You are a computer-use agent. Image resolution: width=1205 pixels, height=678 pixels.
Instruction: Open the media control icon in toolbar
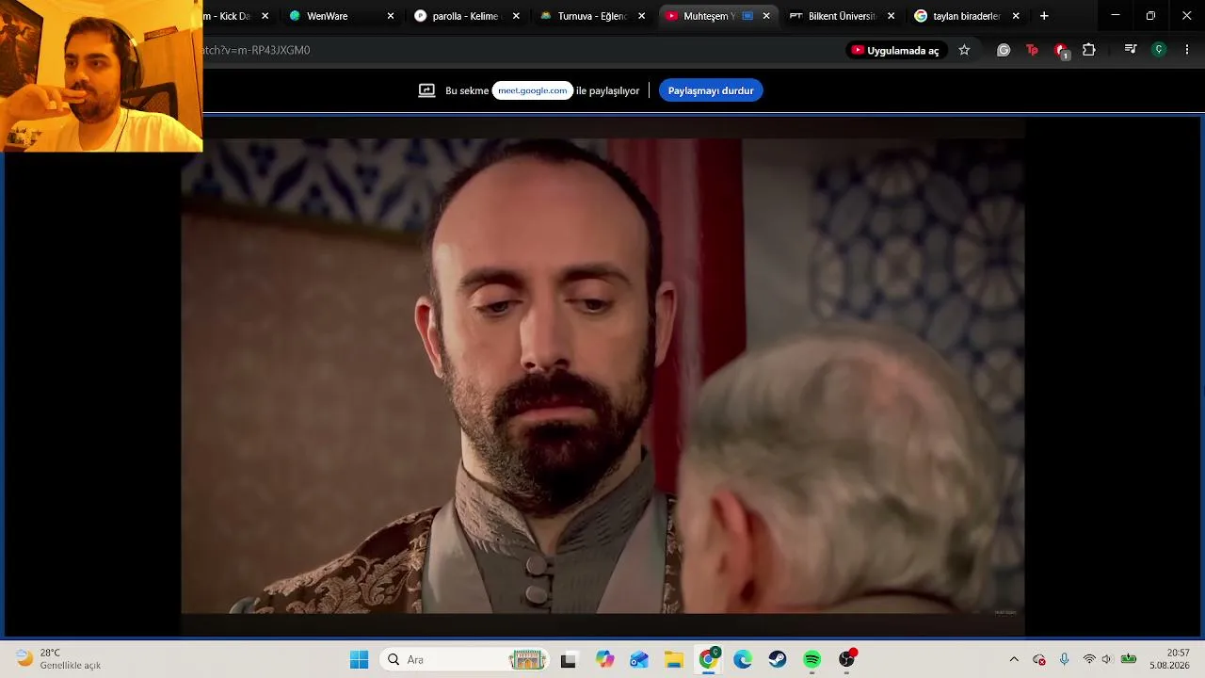(x=1131, y=50)
